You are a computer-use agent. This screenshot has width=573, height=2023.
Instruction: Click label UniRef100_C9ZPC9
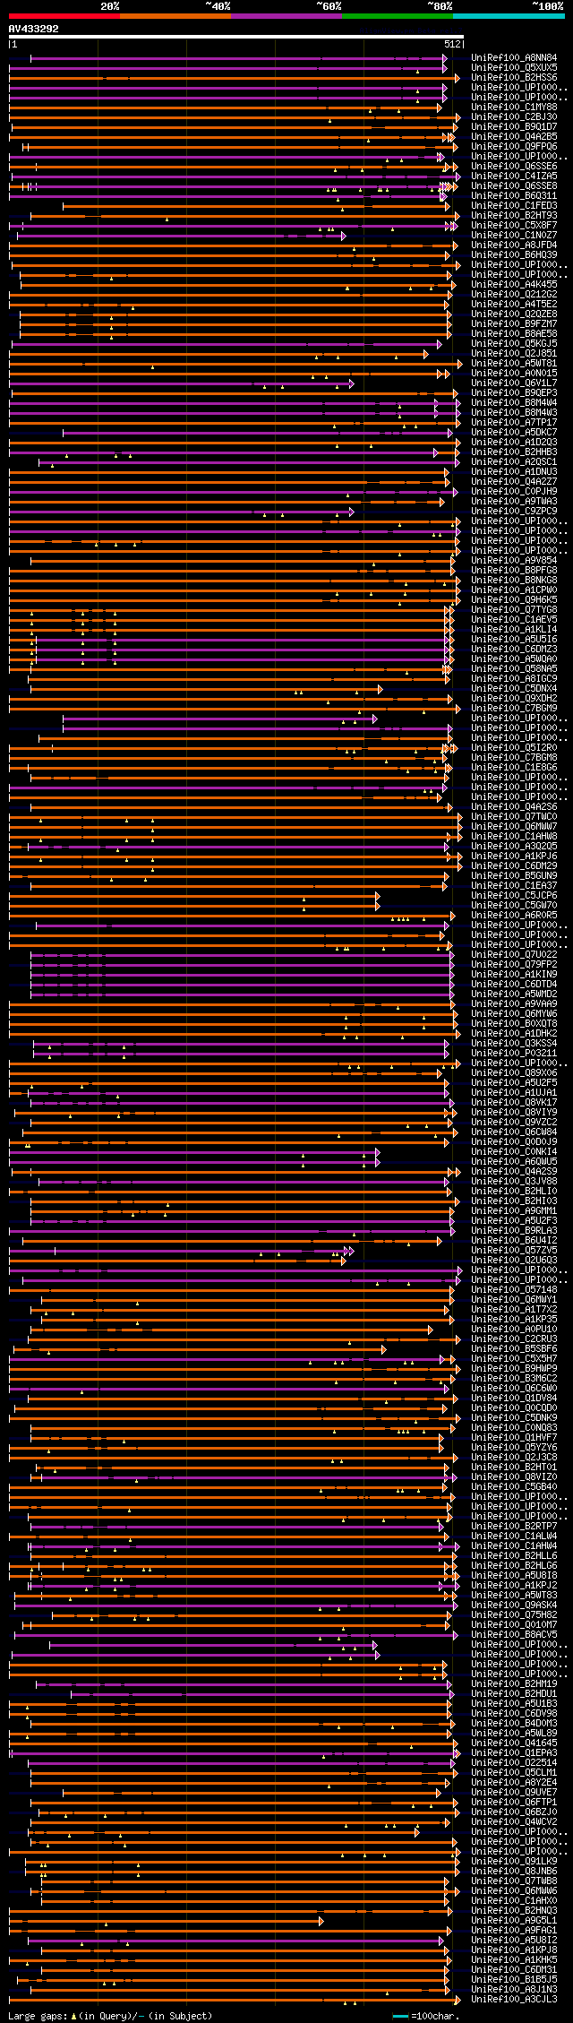tap(514, 511)
